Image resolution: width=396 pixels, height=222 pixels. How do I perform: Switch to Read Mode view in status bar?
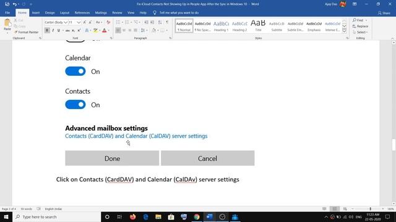coord(324,209)
